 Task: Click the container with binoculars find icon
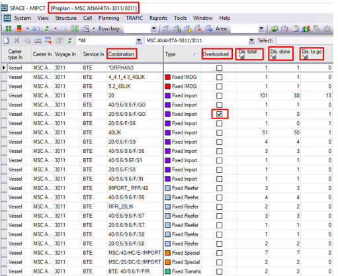click(177, 28)
